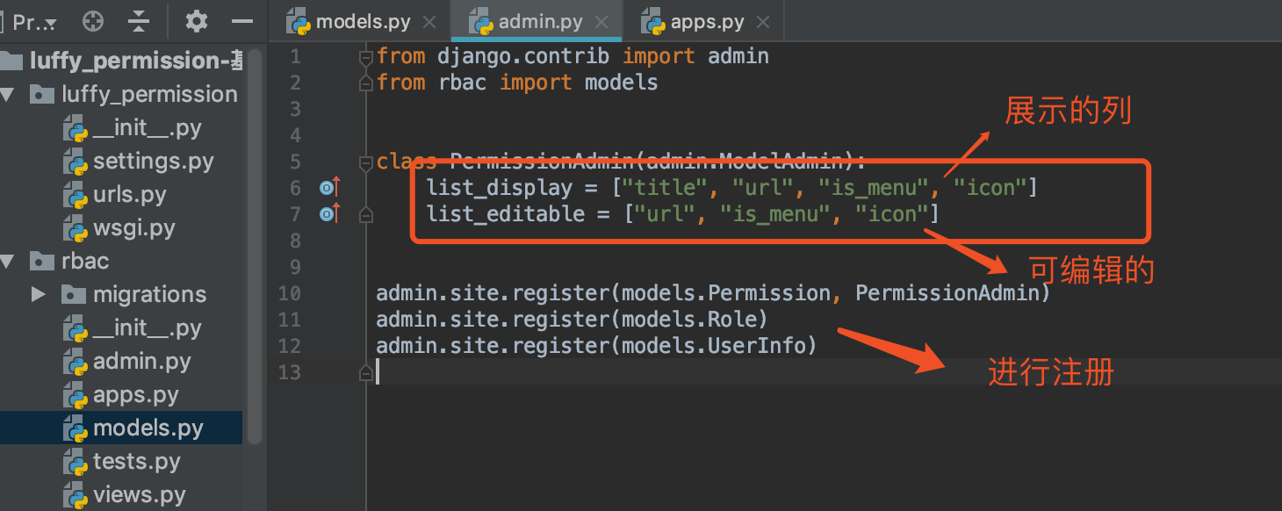Click the Project panel vertical scrollbar
This screenshot has width=1282, height=511.
click(255, 246)
